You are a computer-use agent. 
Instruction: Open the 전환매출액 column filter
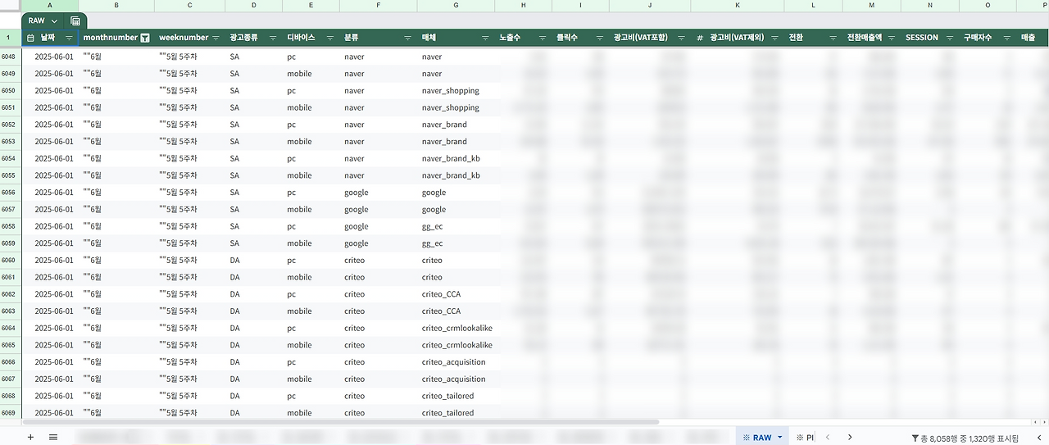891,38
